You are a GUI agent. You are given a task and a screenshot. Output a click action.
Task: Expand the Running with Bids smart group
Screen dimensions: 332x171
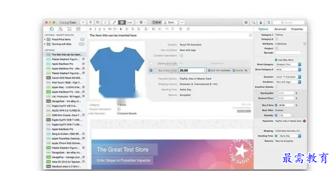coord(45,44)
